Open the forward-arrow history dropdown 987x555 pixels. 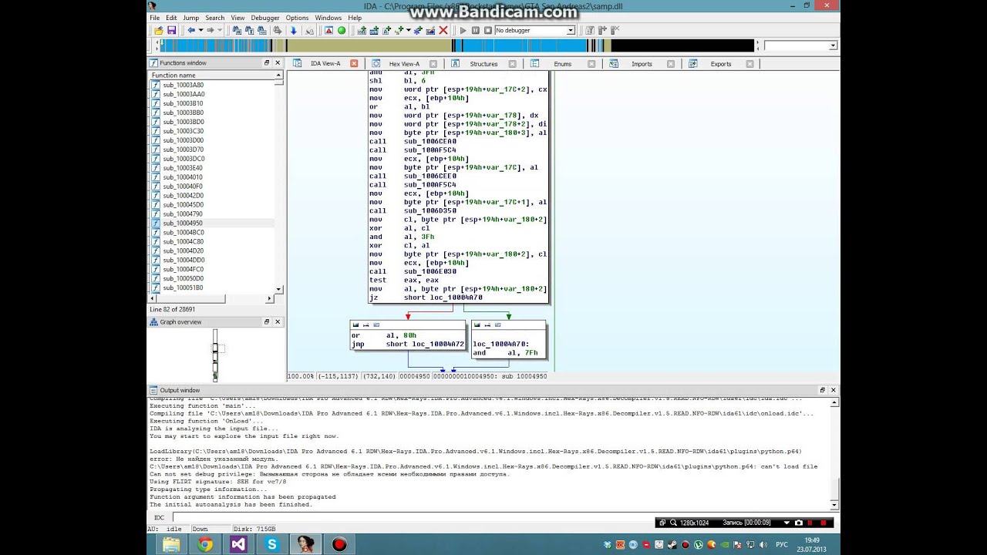coord(220,30)
